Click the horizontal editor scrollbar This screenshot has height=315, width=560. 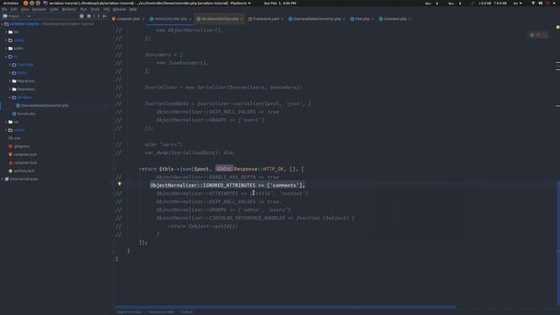pyautogui.click(x=285, y=307)
